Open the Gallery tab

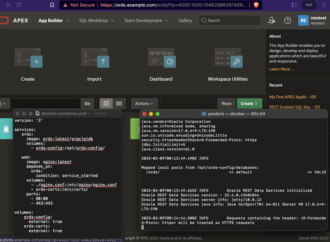[185, 21]
